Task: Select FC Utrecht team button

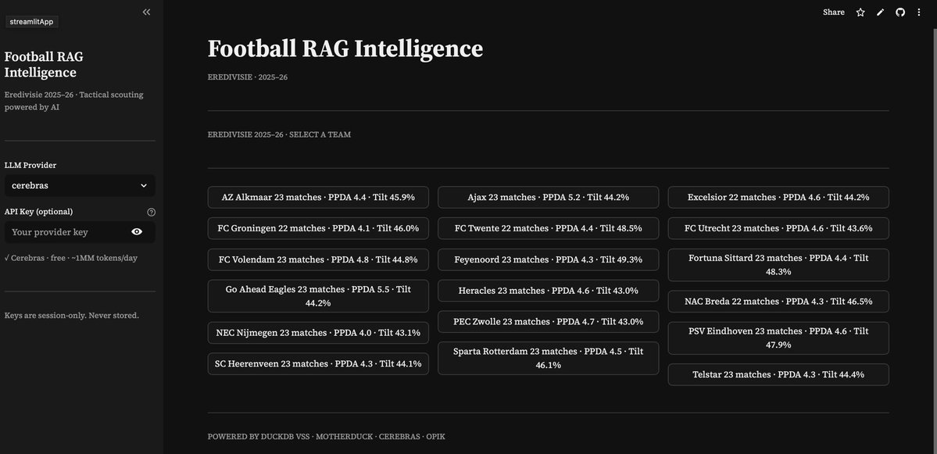Action: pyautogui.click(x=778, y=228)
